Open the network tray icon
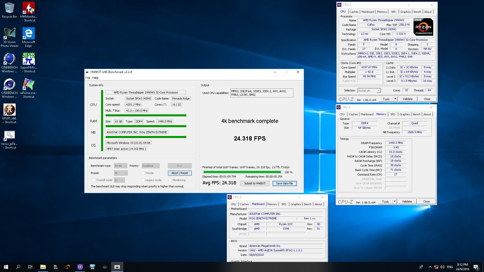Screen dimensions: 484x272 436,267
